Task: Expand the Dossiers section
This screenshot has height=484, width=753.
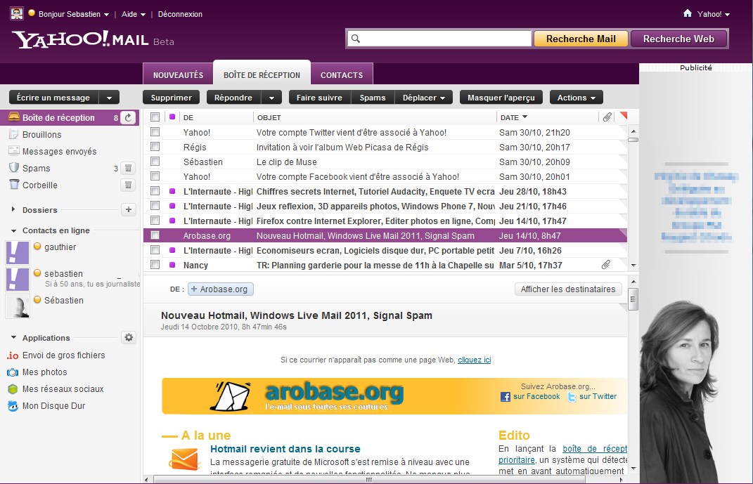Action: [13, 209]
